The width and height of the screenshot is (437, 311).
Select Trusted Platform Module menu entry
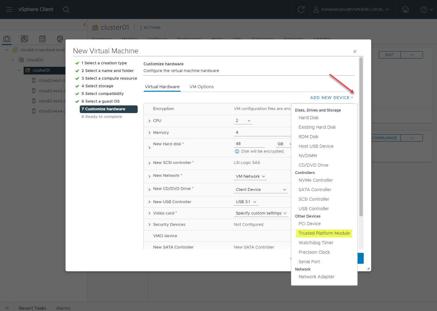pyautogui.click(x=324, y=233)
